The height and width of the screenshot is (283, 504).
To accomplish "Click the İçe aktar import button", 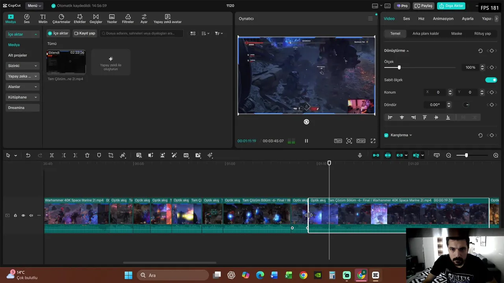I will coord(58,33).
